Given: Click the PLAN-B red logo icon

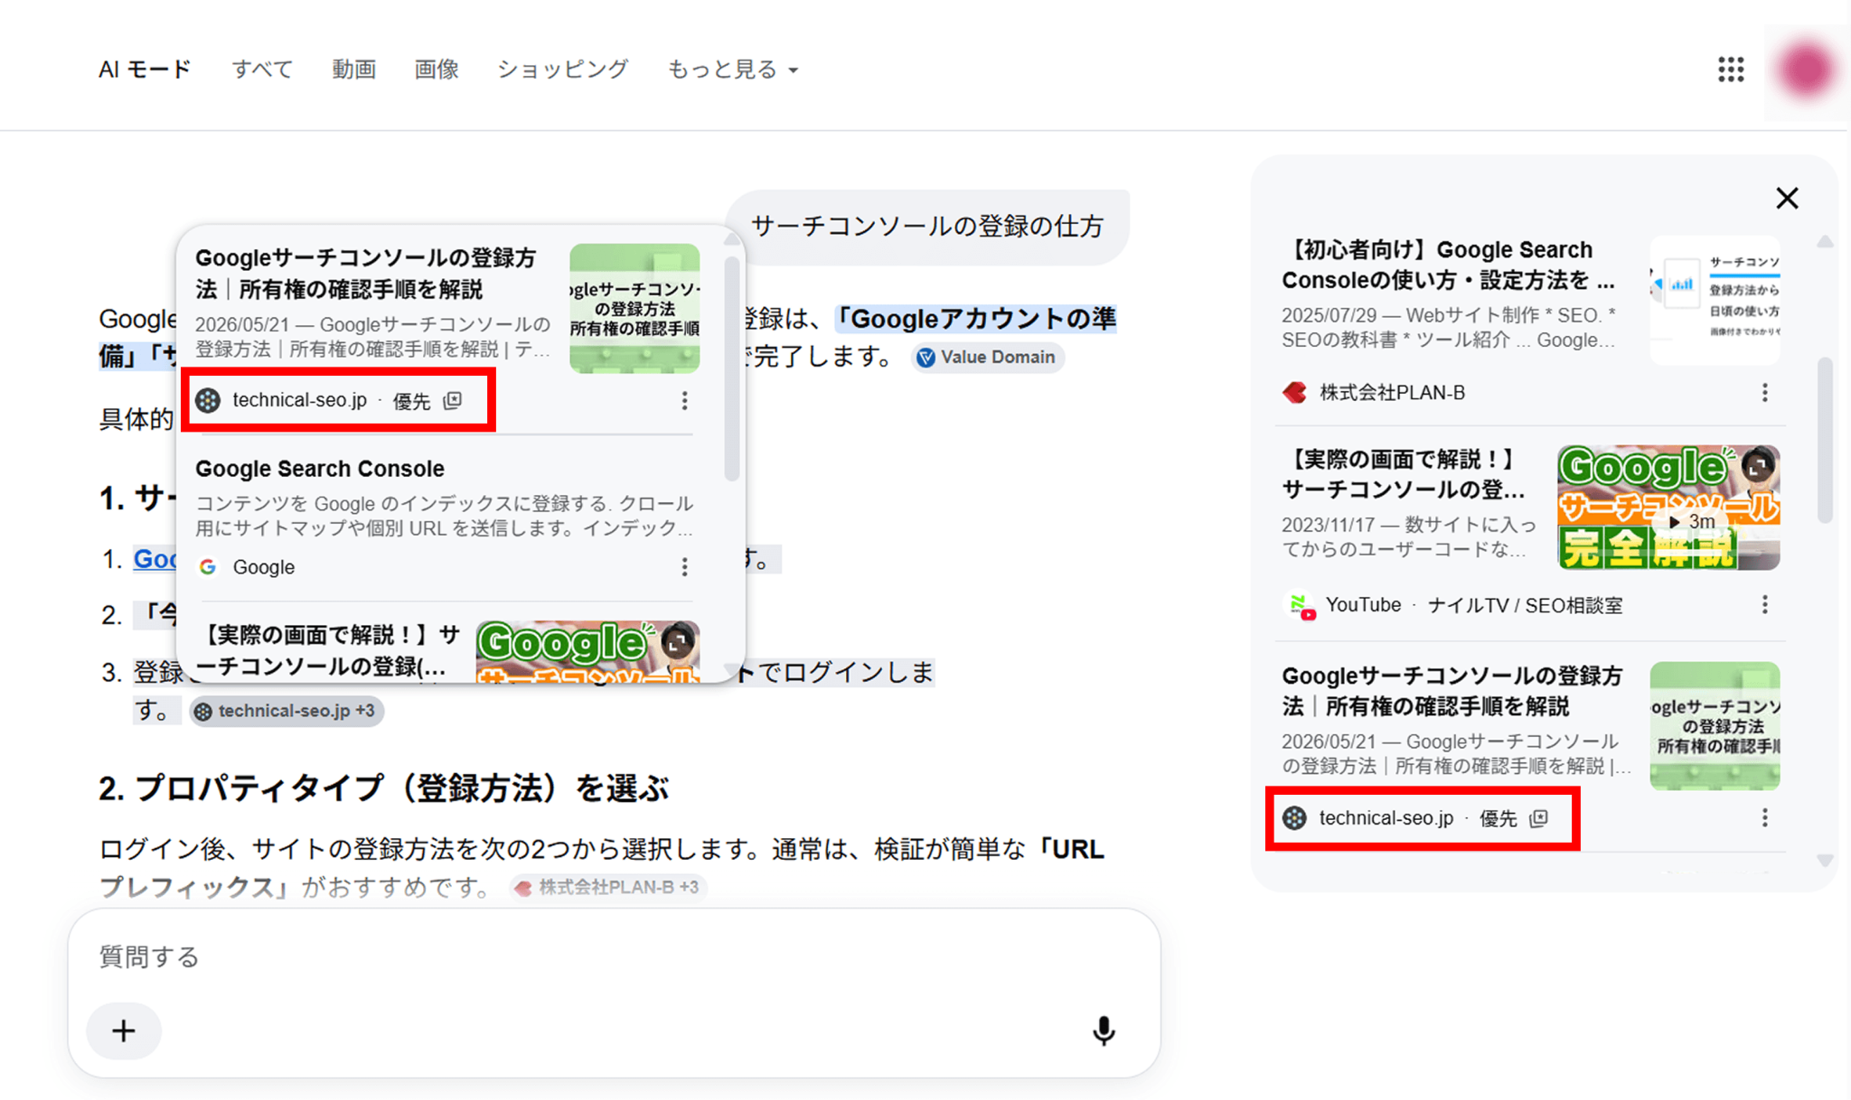Looking at the screenshot, I should tap(1294, 392).
